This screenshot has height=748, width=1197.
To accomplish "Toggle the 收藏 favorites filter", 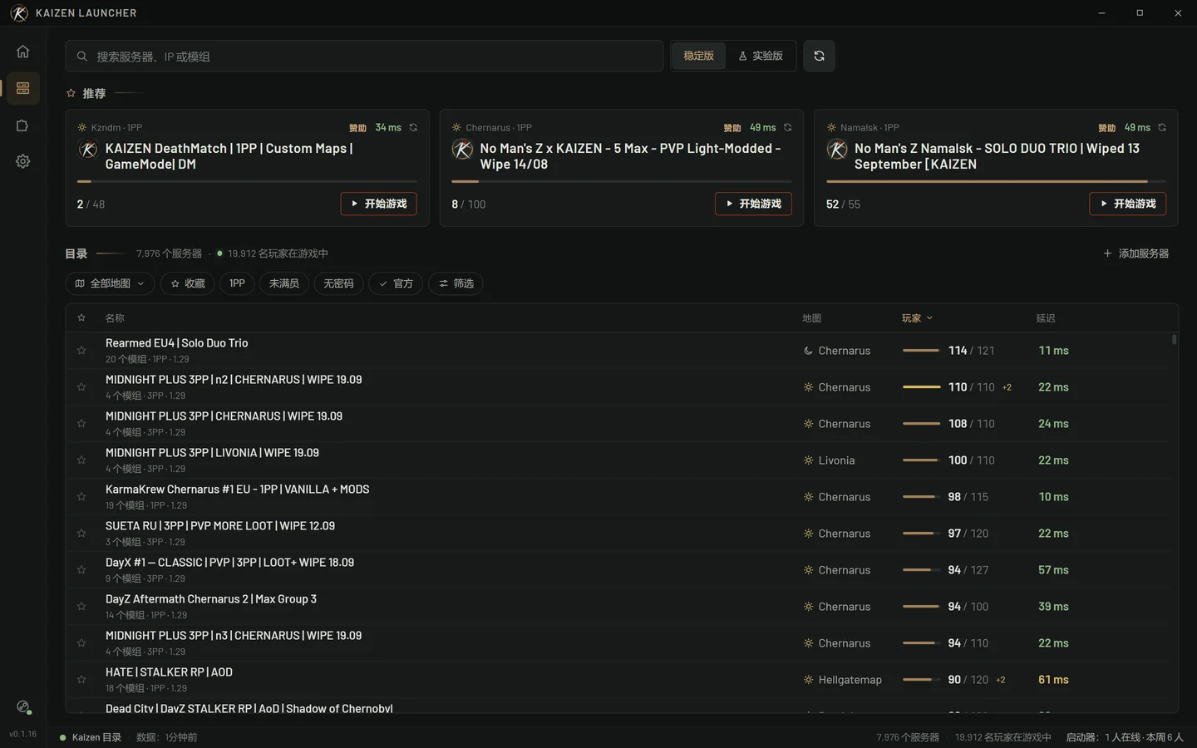I will [188, 283].
